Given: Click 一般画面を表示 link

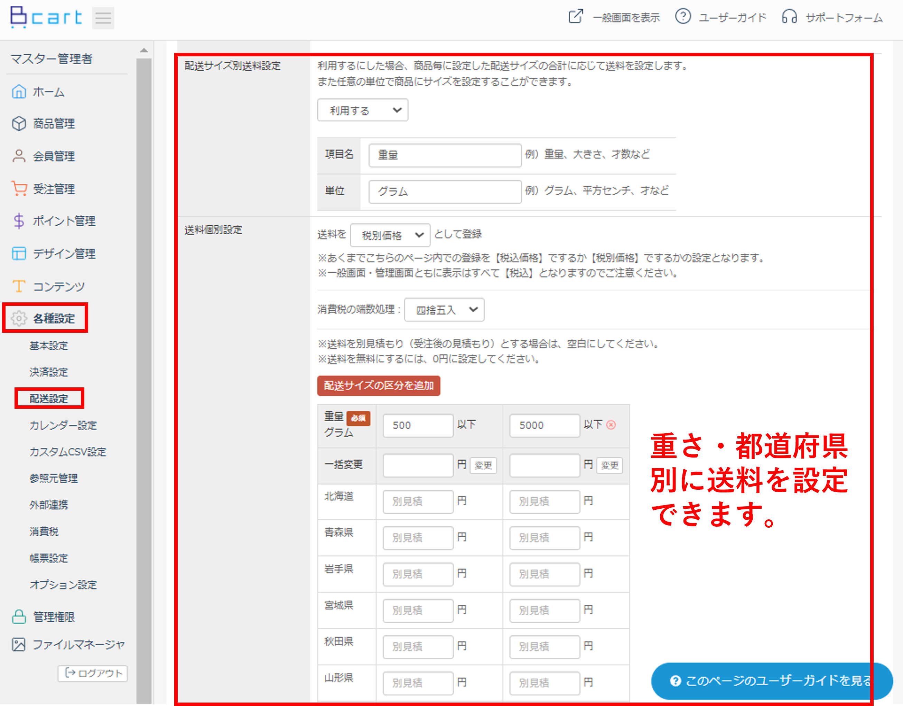Looking at the screenshot, I should (x=626, y=18).
